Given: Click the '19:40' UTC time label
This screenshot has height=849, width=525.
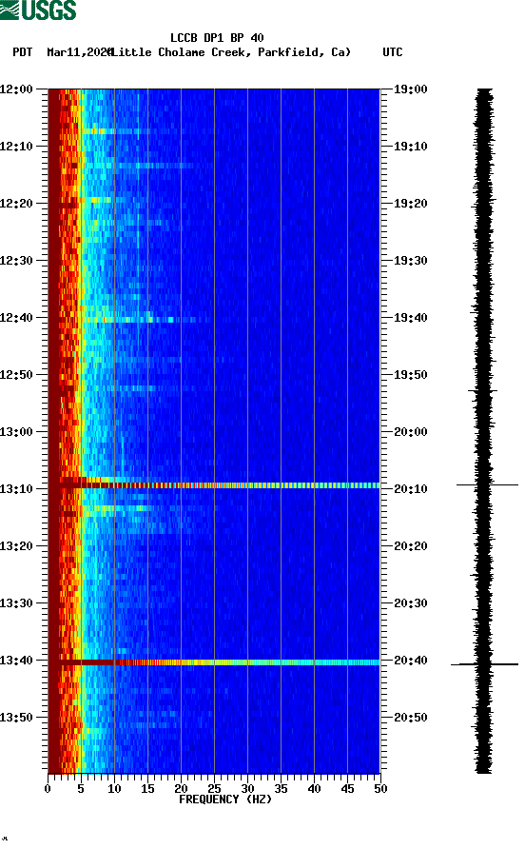Looking at the screenshot, I should pos(410,318).
